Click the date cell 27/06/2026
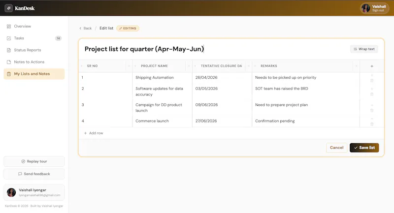Screen dimensions: 394x213 pyautogui.click(x=222, y=121)
